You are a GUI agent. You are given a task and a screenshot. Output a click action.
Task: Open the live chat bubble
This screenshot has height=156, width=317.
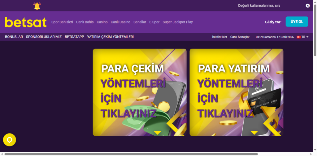10,140
